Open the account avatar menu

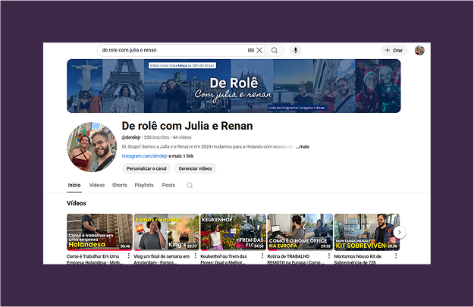[419, 50]
